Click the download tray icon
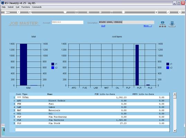The width and height of the screenshot is (186, 138). [x=172, y=24]
